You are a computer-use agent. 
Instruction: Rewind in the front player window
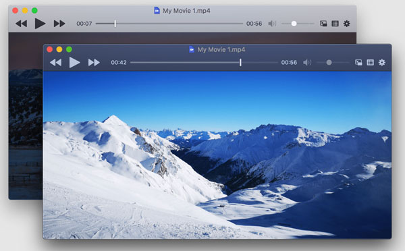[55, 63]
